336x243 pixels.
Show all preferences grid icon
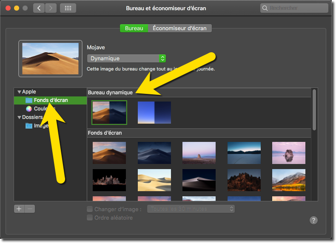68,8
